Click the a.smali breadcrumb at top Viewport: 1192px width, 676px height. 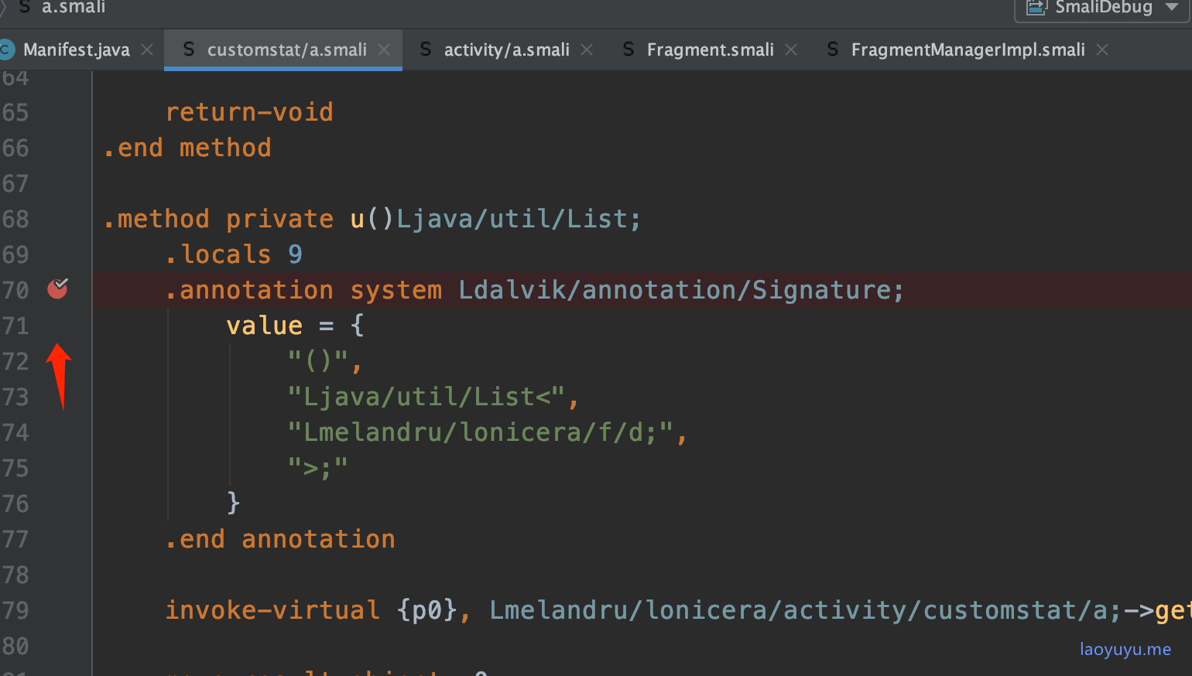coord(73,7)
